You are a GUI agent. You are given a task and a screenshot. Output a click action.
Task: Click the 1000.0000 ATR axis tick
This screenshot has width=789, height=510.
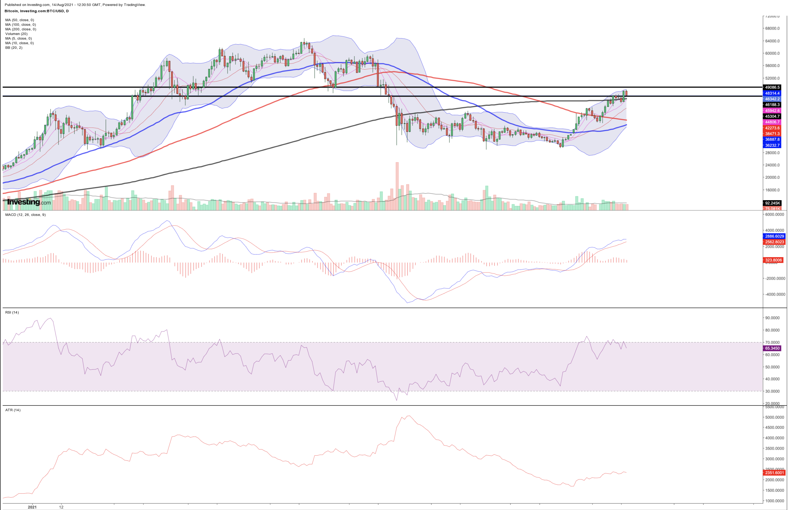tap(774, 501)
